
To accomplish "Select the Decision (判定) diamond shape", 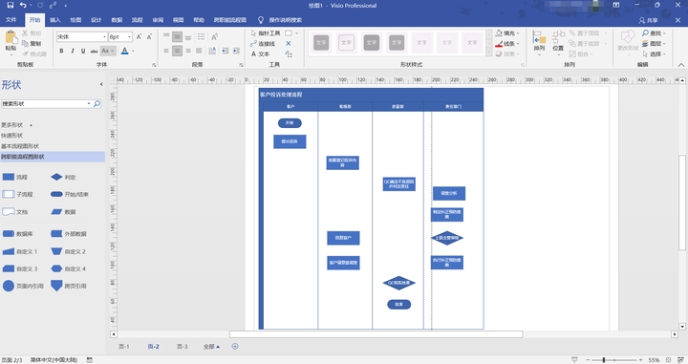I will 63,177.
